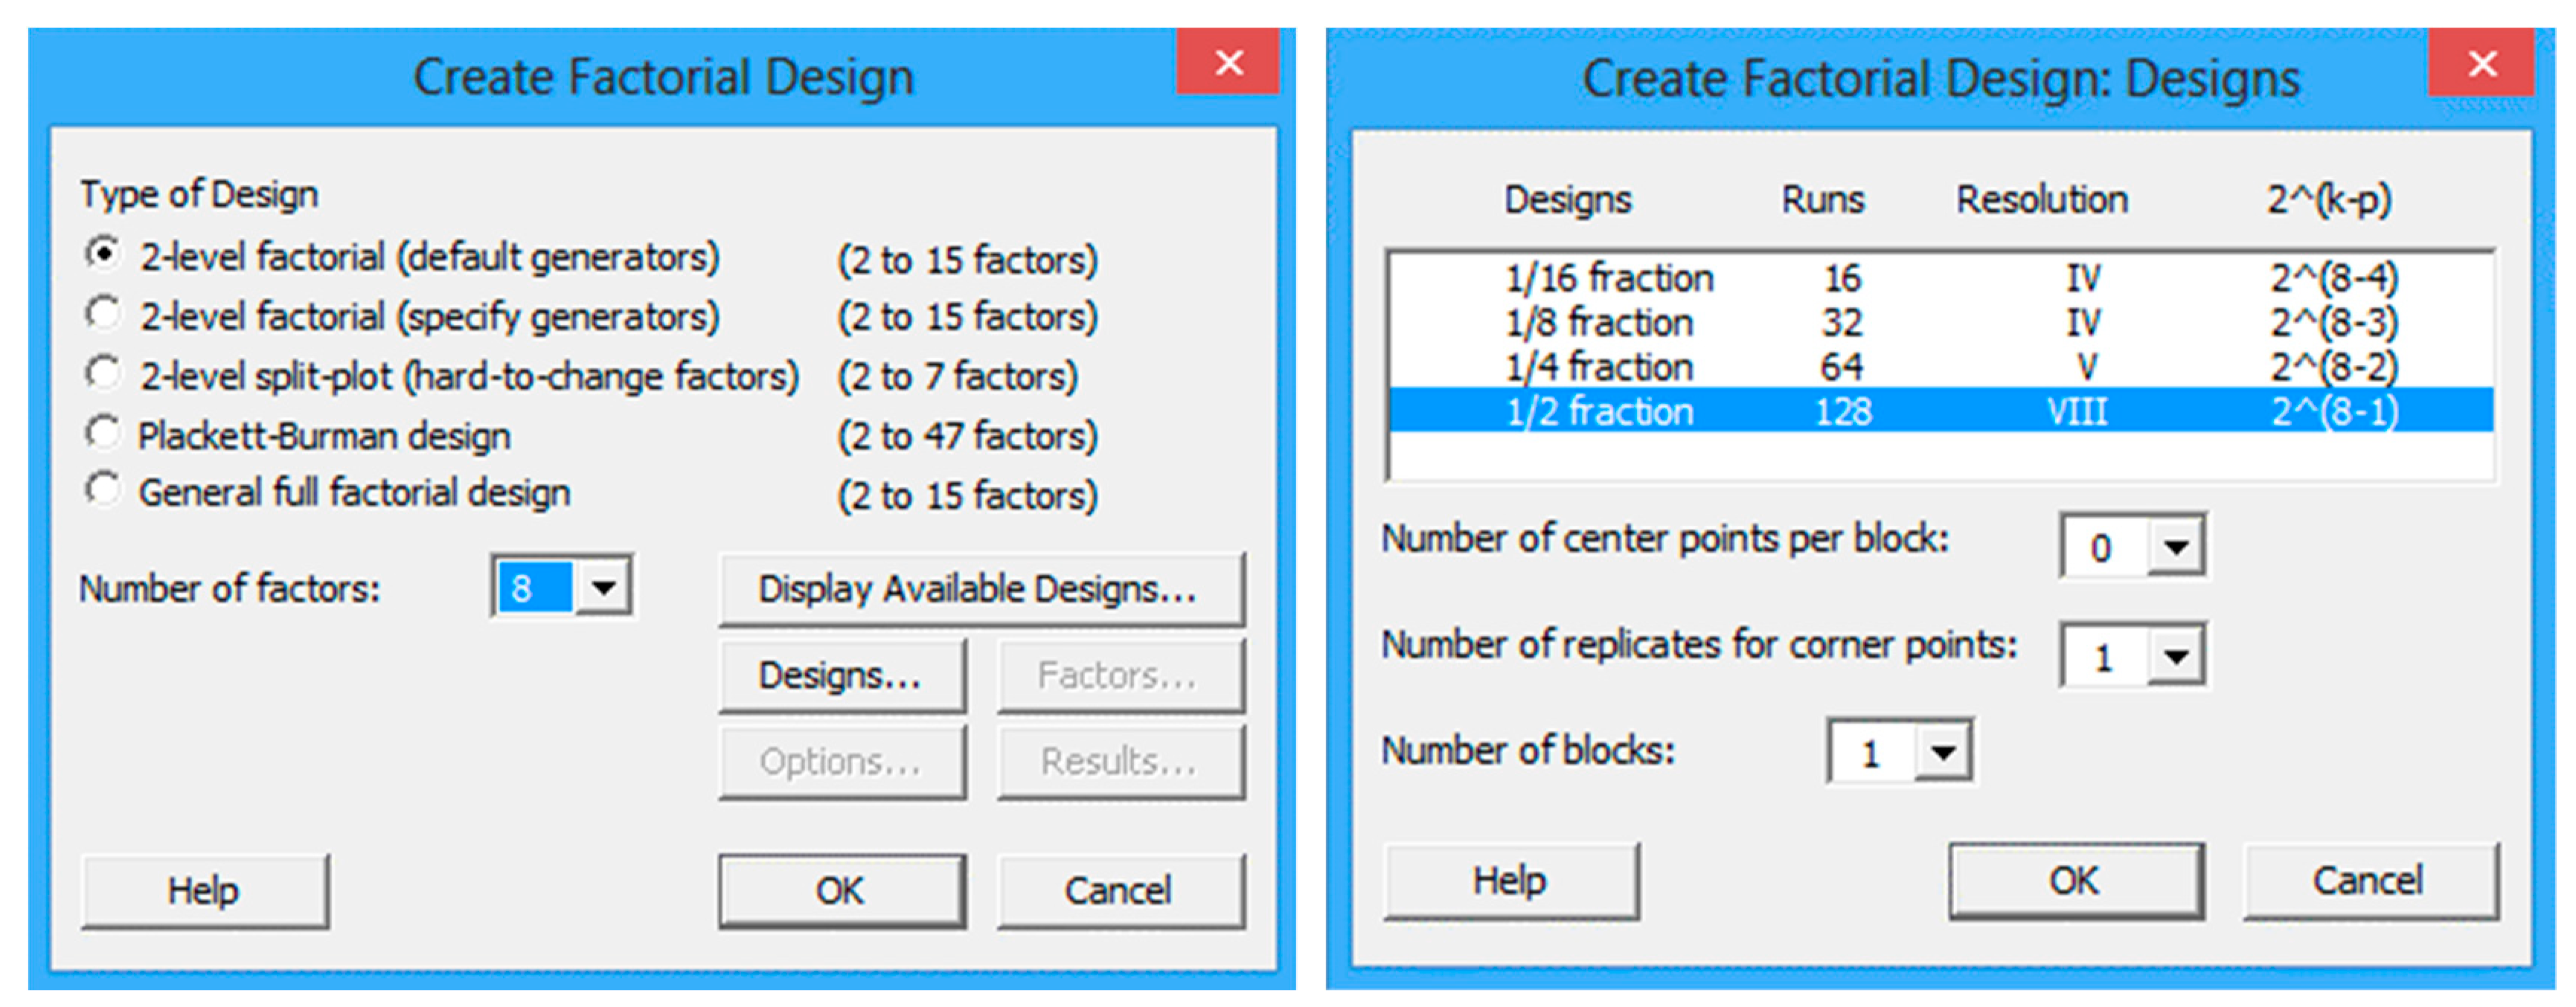Cancel the Create Factorial Design dialog
The height and width of the screenshot is (1007, 2576).
1119,890
